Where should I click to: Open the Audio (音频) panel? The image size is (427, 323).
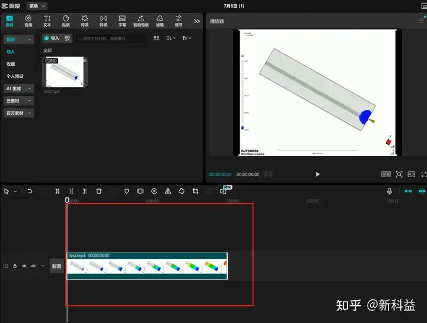[28, 21]
